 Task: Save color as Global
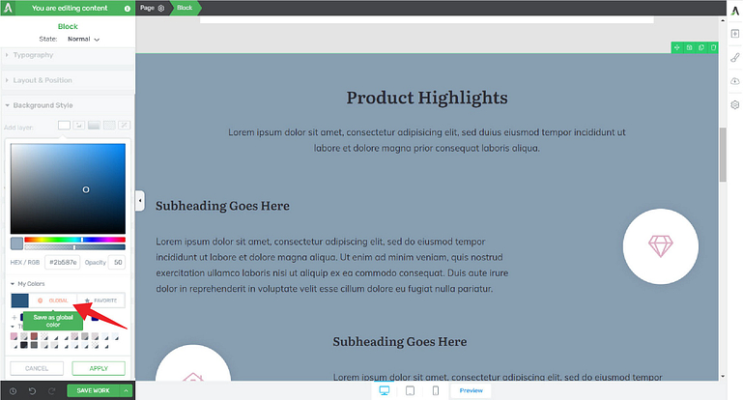tap(53, 300)
